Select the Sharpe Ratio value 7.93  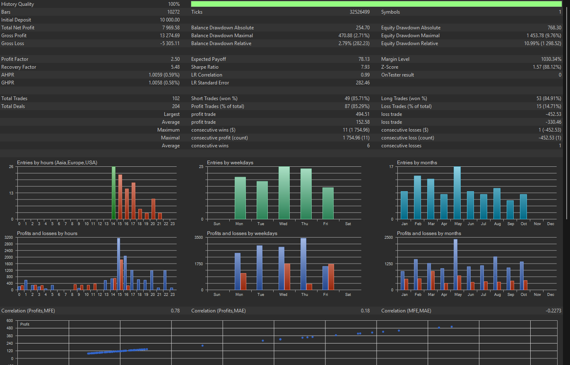(365, 67)
